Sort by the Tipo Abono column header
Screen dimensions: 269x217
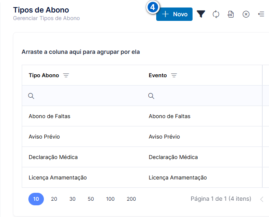click(44, 76)
